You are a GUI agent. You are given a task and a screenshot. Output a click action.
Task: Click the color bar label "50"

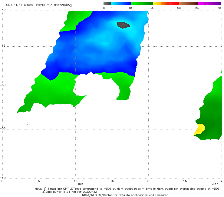coord(179,8)
